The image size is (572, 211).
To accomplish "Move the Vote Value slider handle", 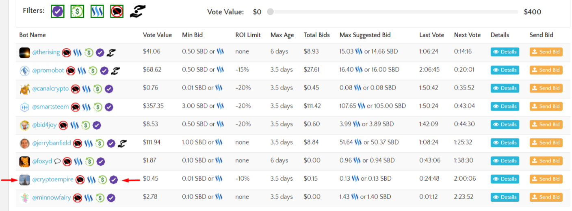I will 270,12.
